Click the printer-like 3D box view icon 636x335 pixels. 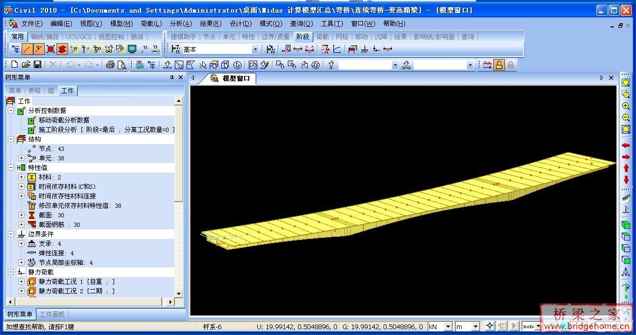[214, 65]
